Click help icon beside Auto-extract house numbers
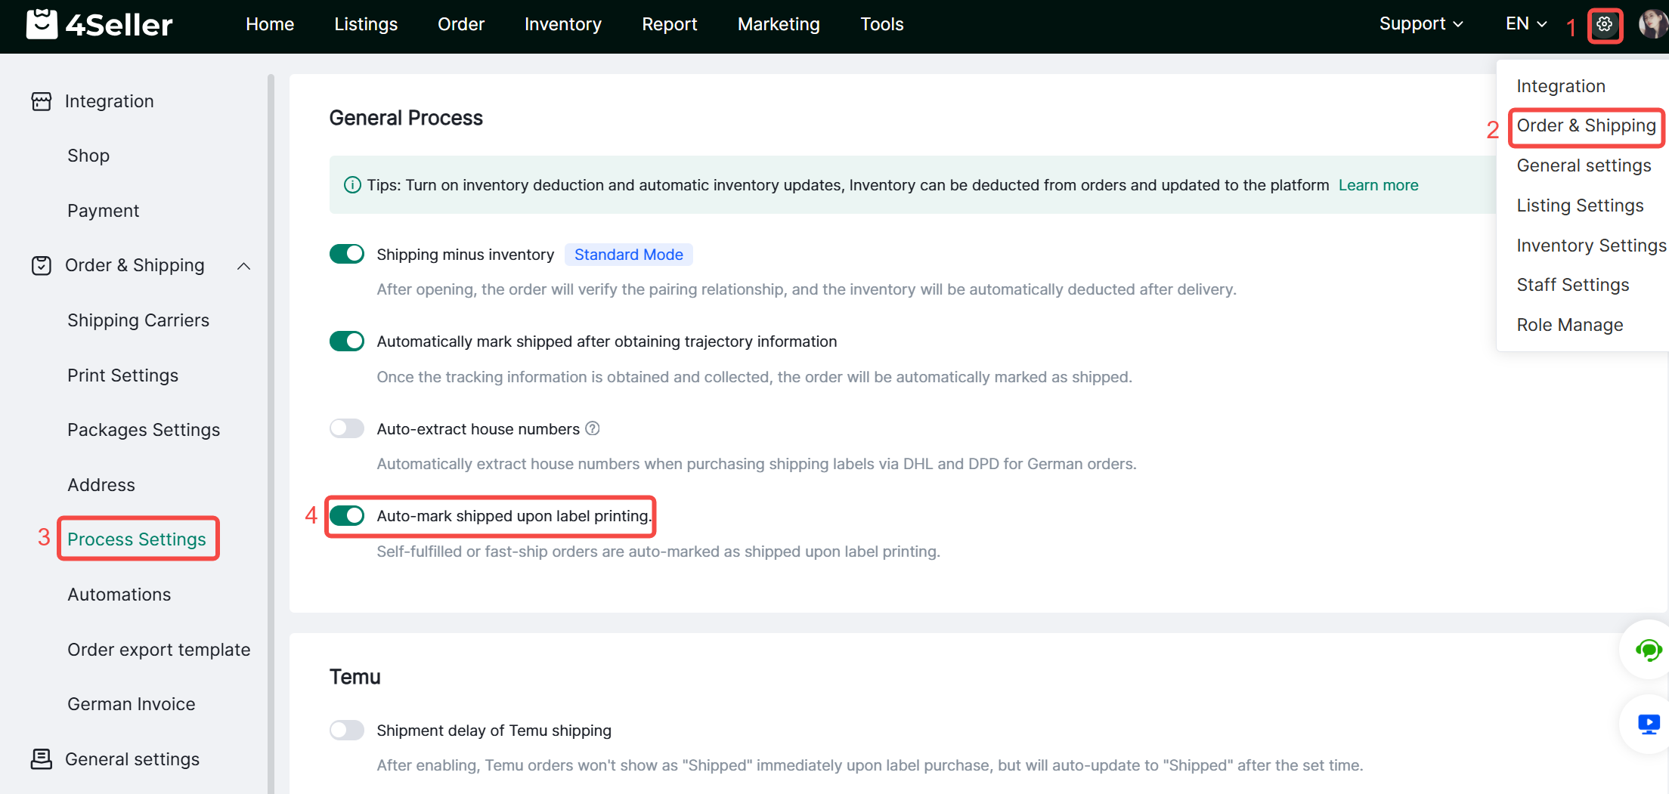Image resolution: width=1669 pixels, height=794 pixels. tap(593, 429)
